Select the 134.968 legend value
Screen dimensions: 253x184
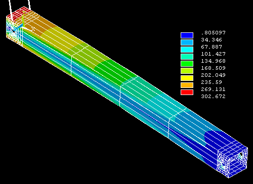point(213,61)
